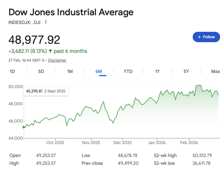This screenshot has width=224, height=170.
Task: Click the 48,977.92 current price
Action: pyautogui.click(x=34, y=40)
